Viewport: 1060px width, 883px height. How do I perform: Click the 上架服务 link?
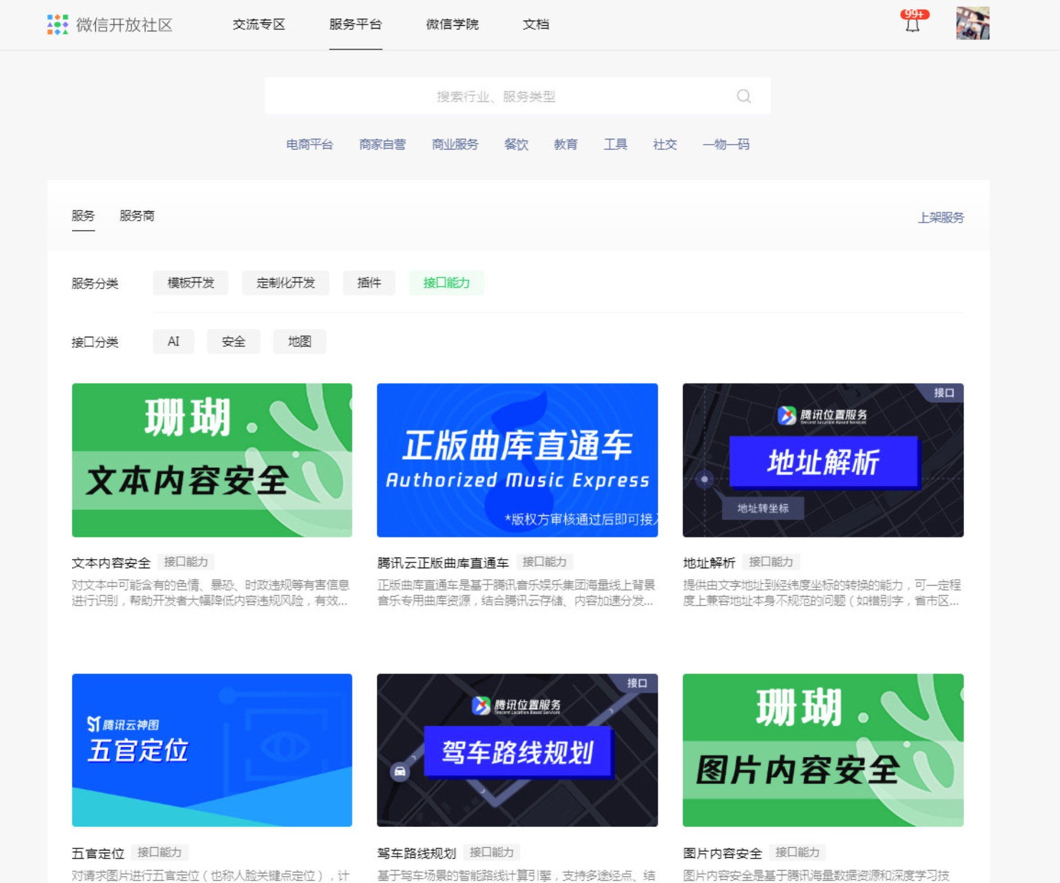(x=941, y=217)
